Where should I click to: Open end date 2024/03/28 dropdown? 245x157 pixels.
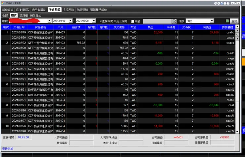click(94, 21)
